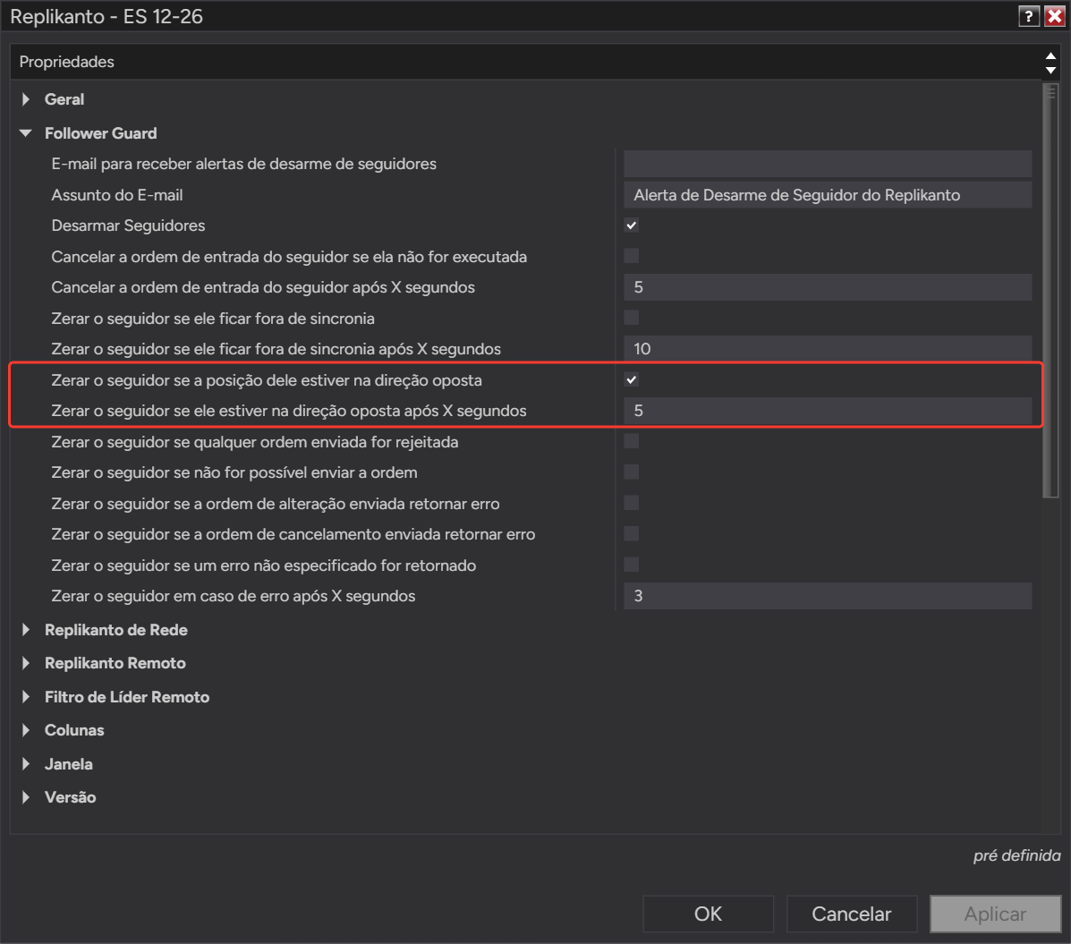Uncheck zerar seguidor posição na direção oposta

click(x=632, y=379)
